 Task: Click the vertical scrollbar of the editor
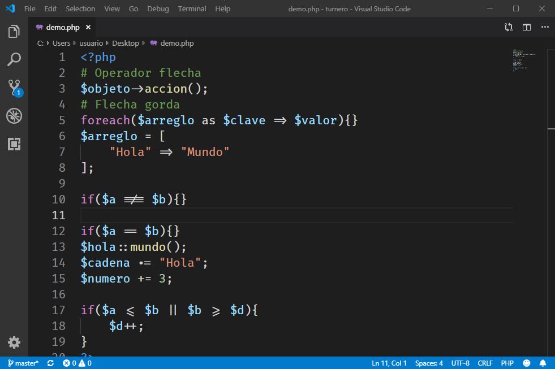tap(551, 202)
